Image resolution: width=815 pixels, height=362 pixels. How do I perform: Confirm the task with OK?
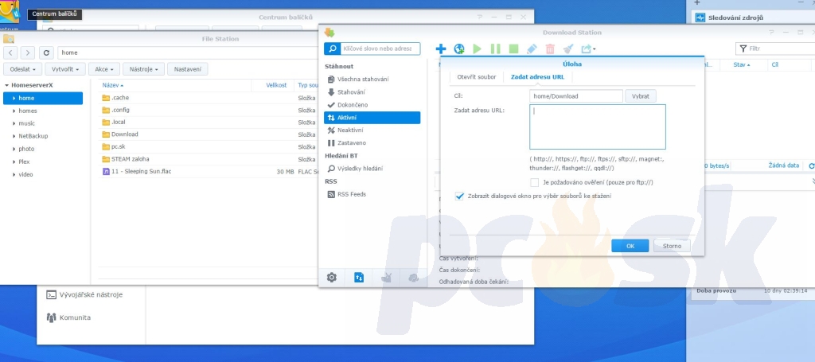630,246
